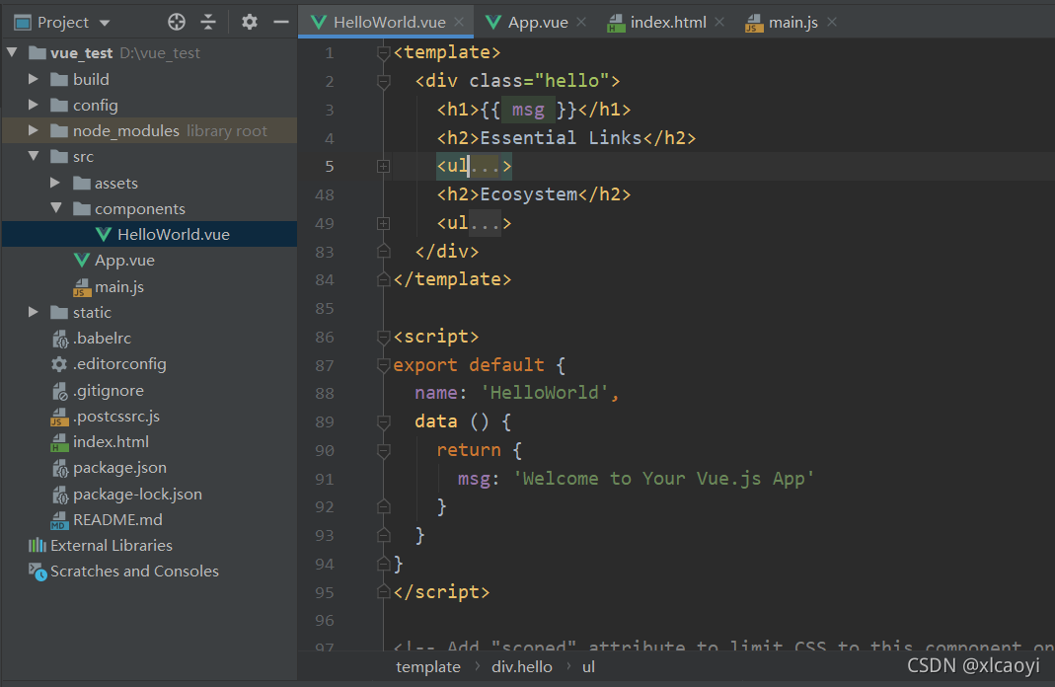
Task: Open the .postcssrc.js file
Action: 116,417
